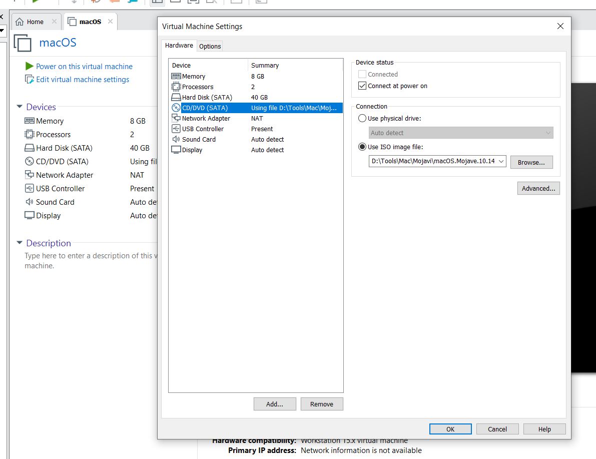Click the edit settings pencil icon
596x459 pixels.
tap(29, 79)
